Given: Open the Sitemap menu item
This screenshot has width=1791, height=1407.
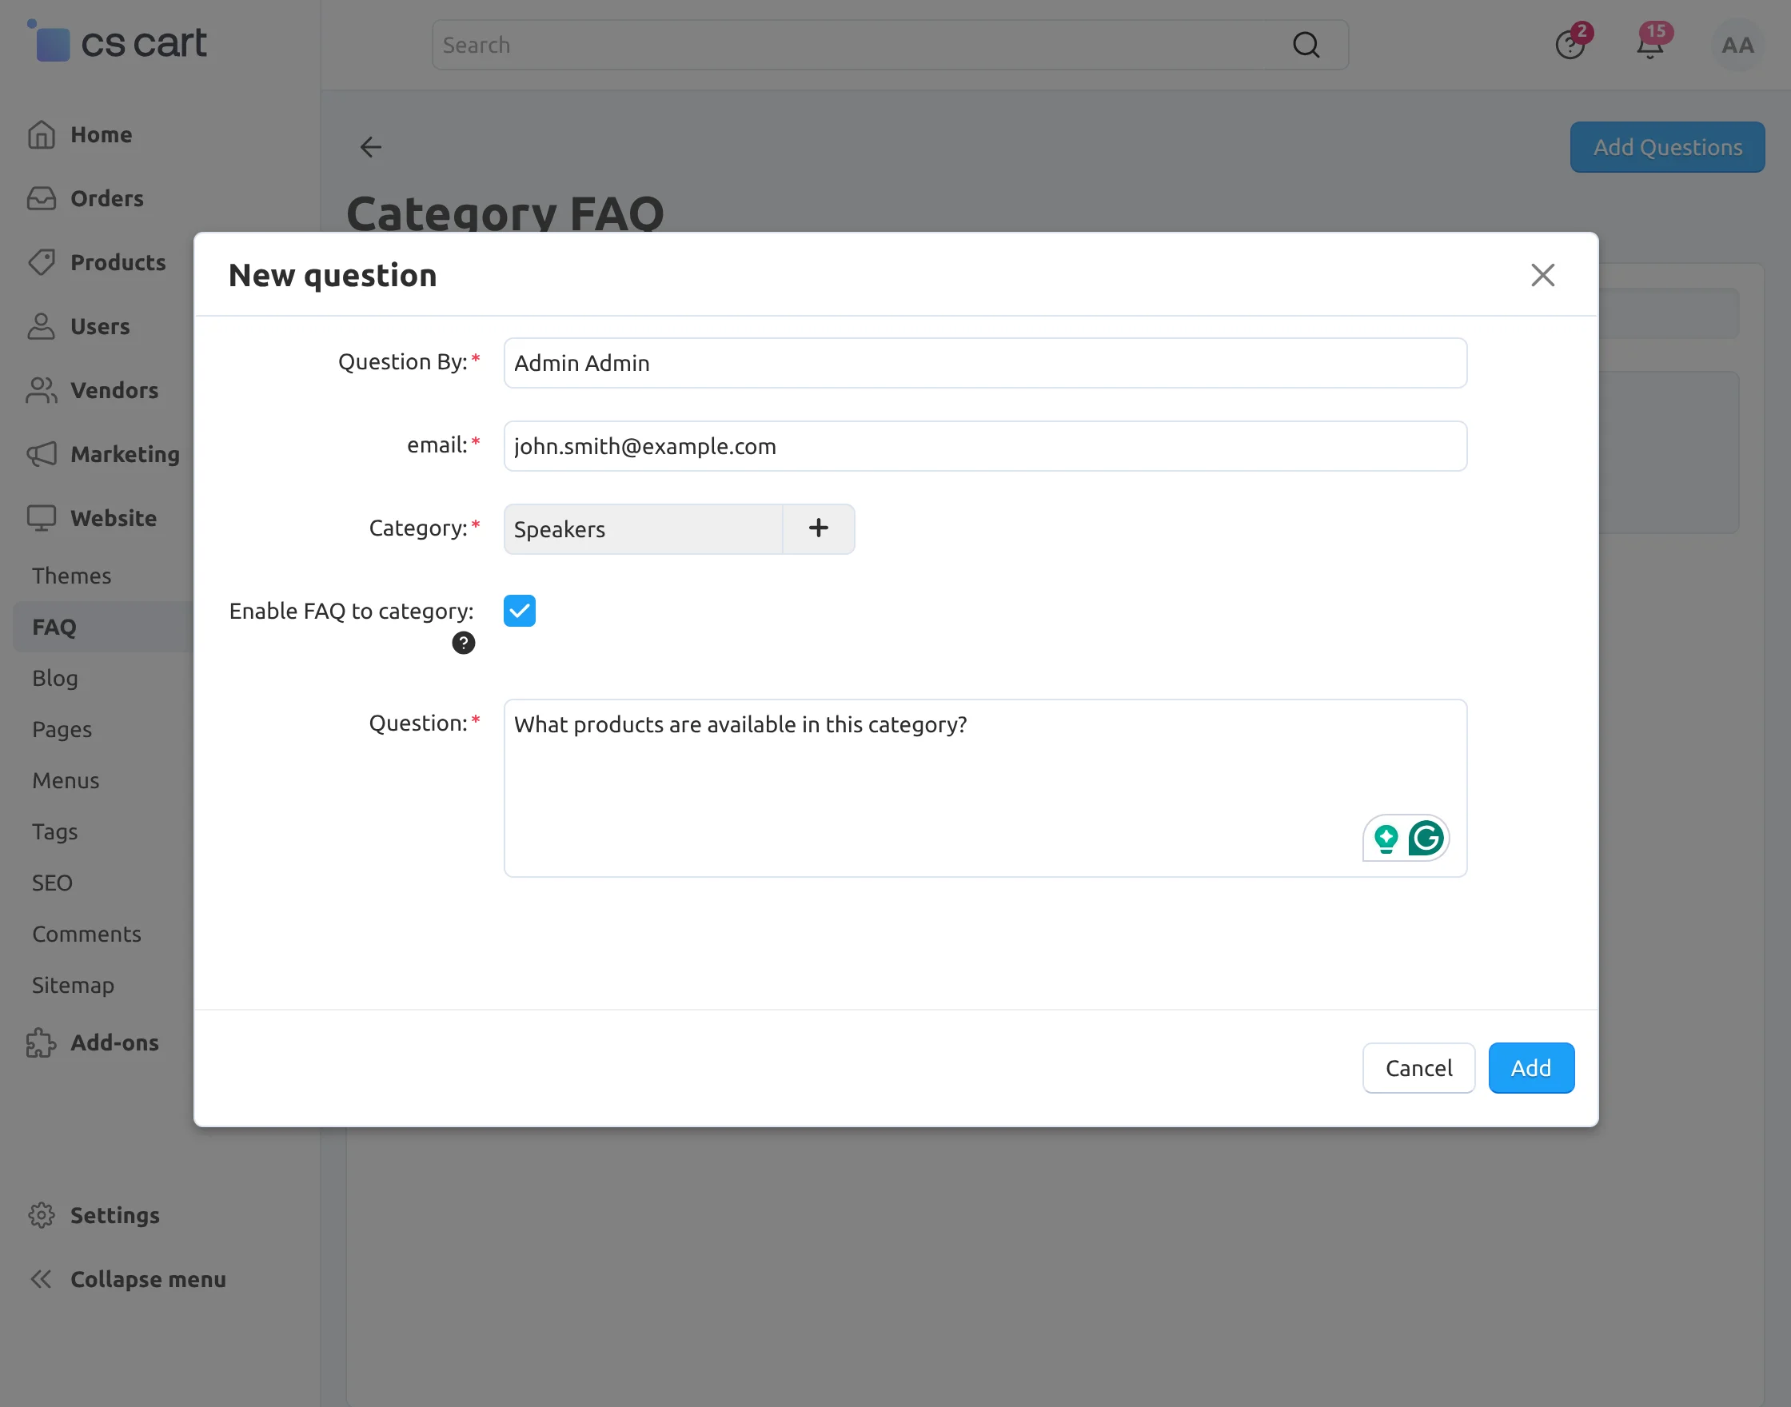Looking at the screenshot, I should tap(74, 984).
